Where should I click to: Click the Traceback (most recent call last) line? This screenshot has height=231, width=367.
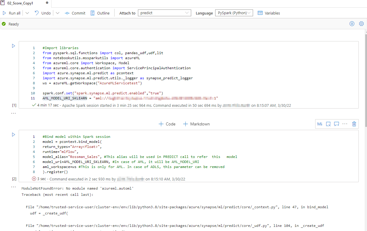(57, 195)
